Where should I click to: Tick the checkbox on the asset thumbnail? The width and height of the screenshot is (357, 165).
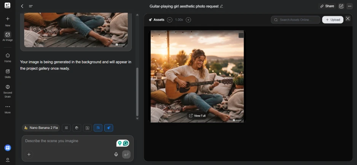pos(241,35)
